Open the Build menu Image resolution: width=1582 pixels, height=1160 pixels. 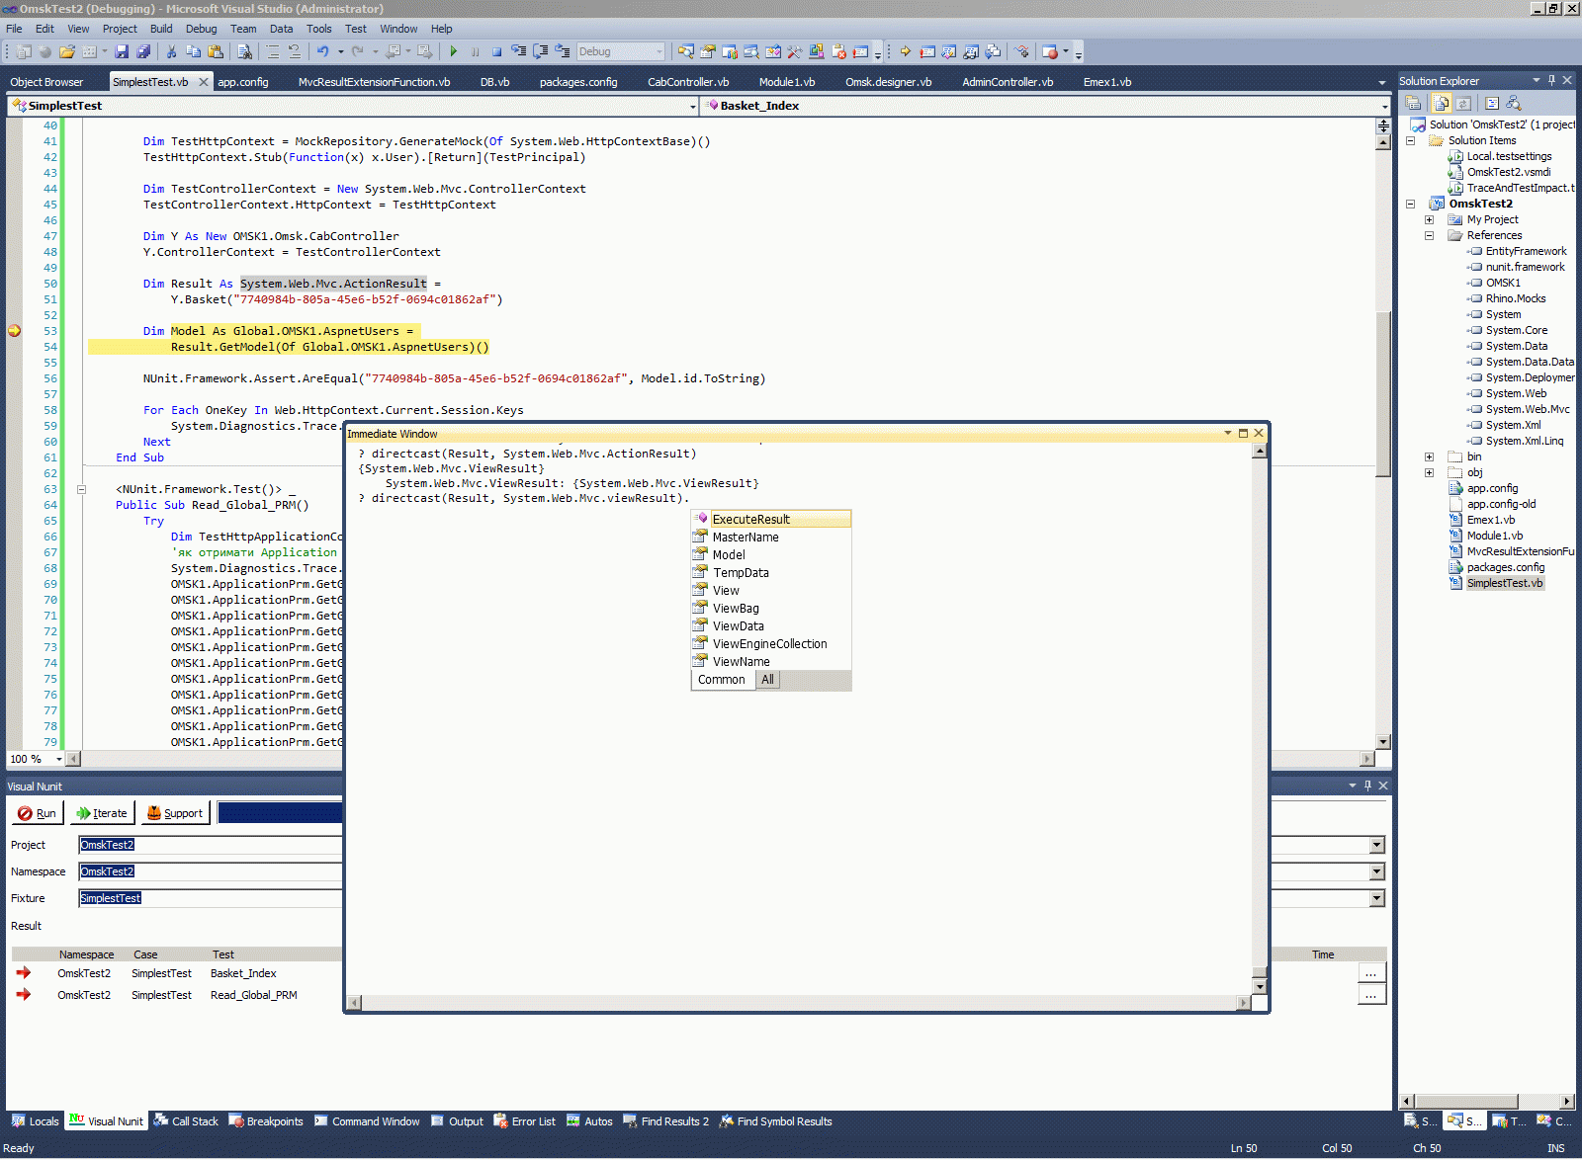point(161,29)
